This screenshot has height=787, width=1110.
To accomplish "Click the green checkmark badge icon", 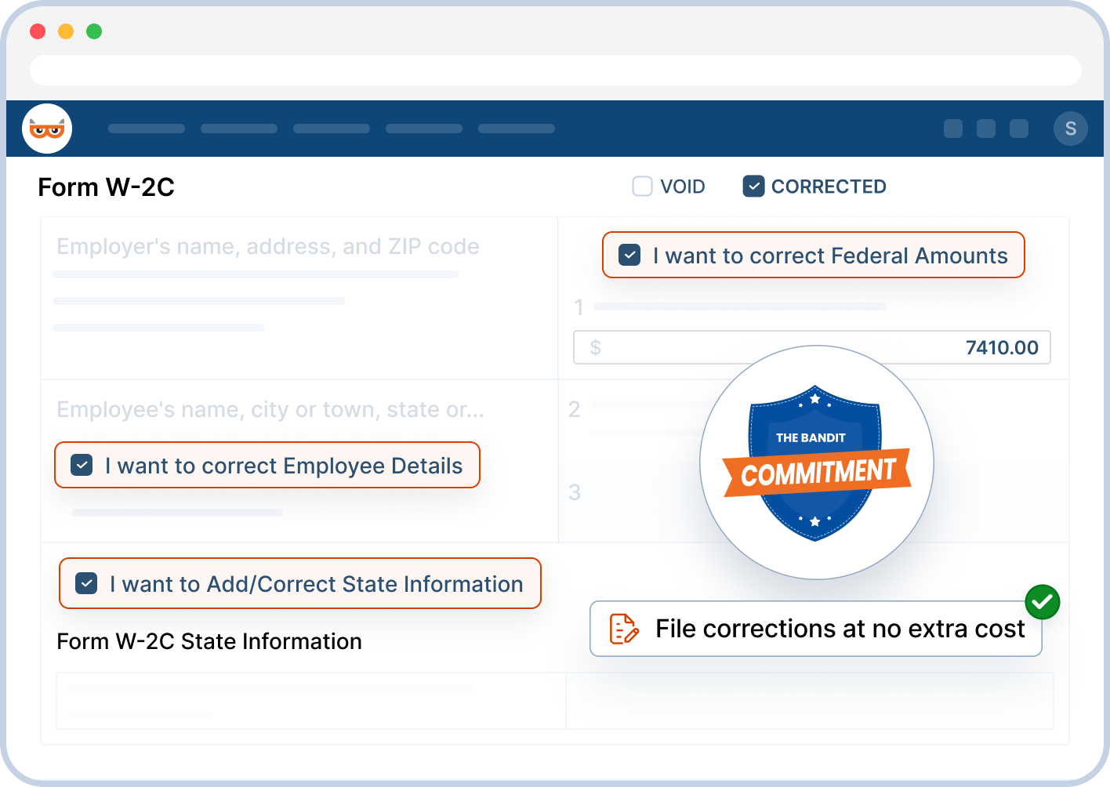I will click(x=1042, y=602).
